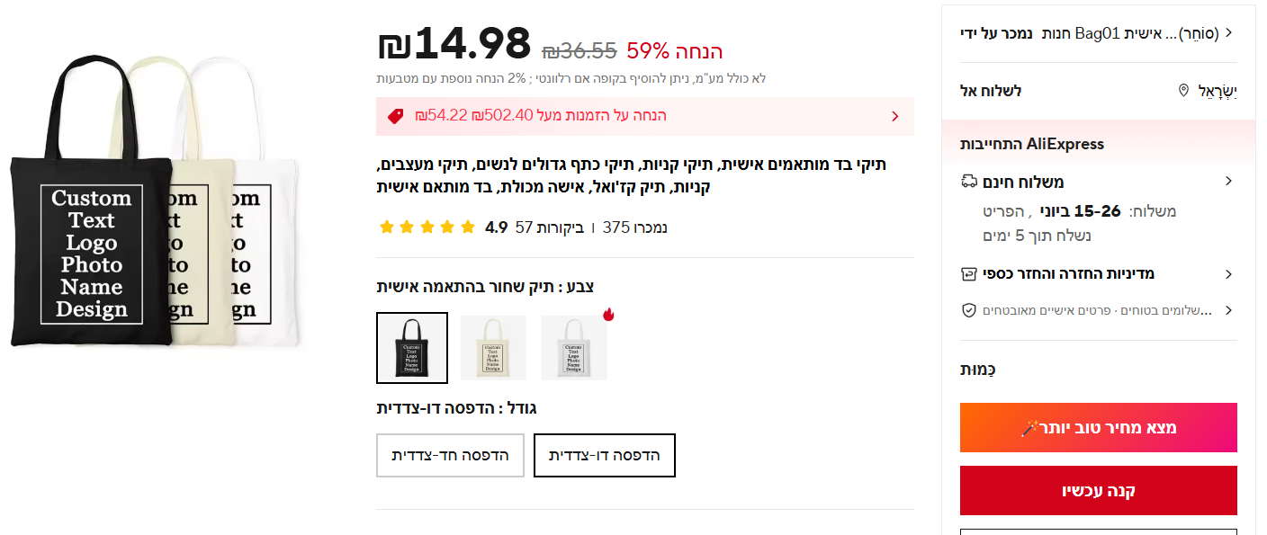This screenshot has height=535, width=1267.
Task: Select the הדפסה דו-צדדית print option
Action: point(604,455)
